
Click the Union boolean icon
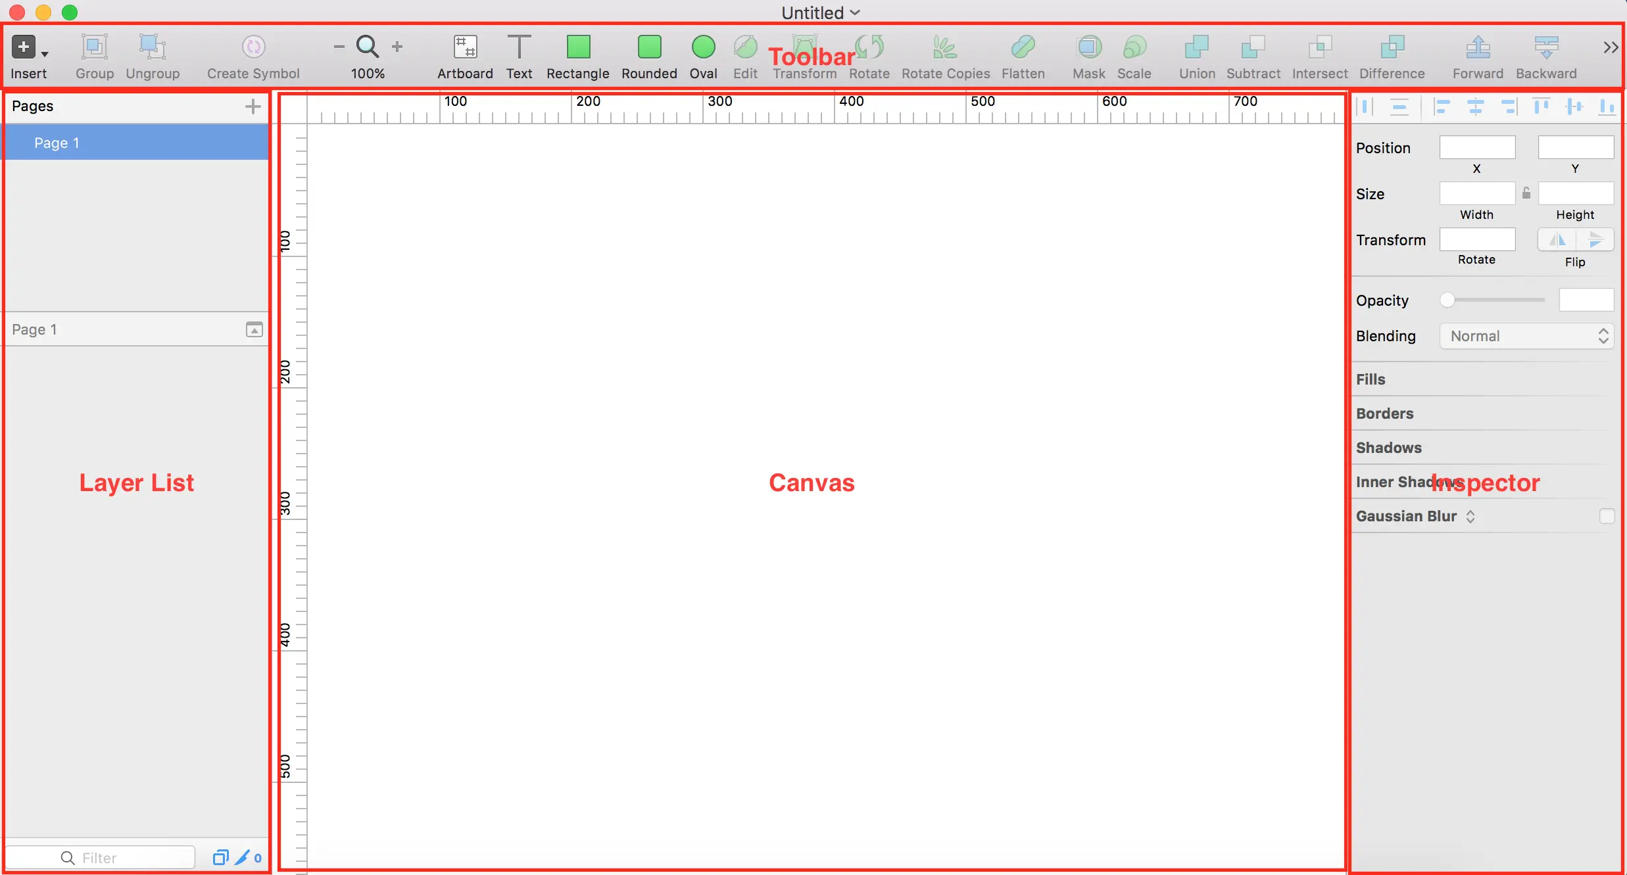click(x=1196, y=48)
